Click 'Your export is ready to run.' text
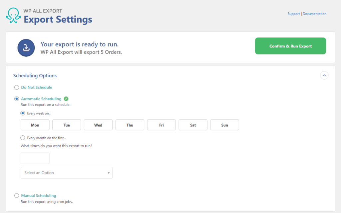The height and width of the screenshot is (213, 341). point(79,44)
